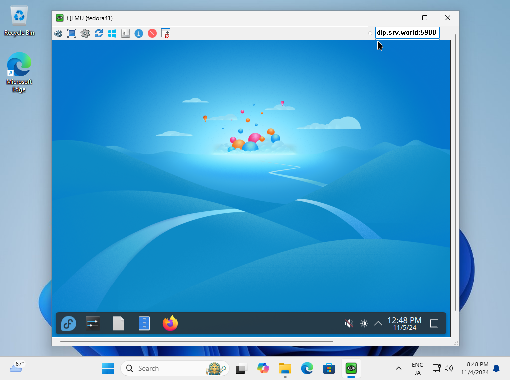
Task: Open File Explorer from taskbar
Action: click(285, 368)
